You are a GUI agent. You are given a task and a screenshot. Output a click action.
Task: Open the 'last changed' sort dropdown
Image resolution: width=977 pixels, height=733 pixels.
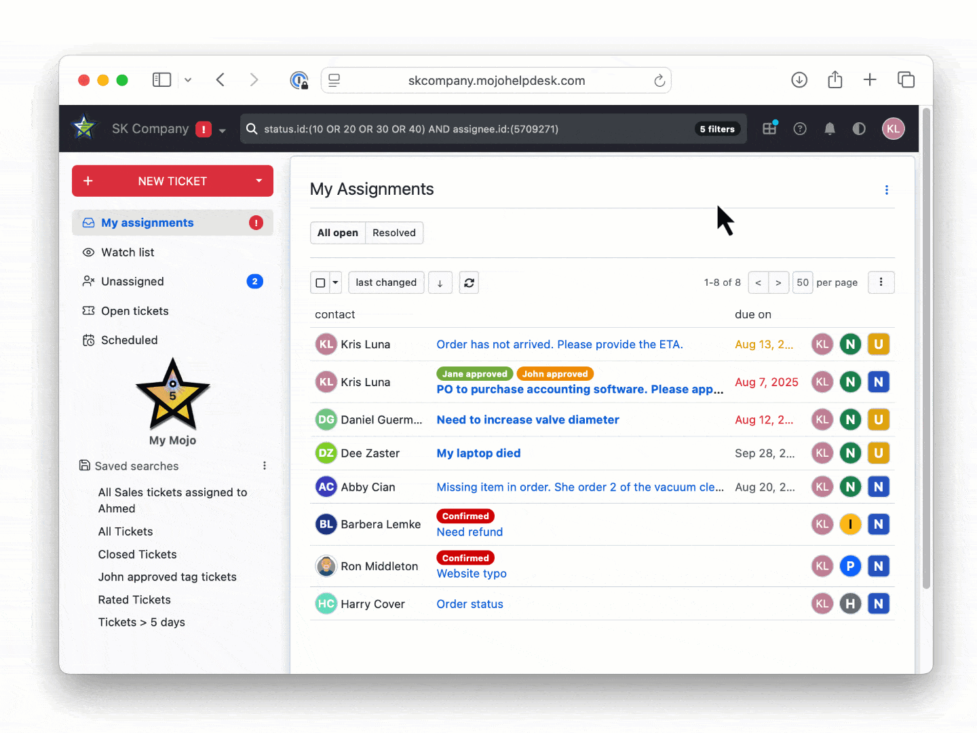pos(386,282)
